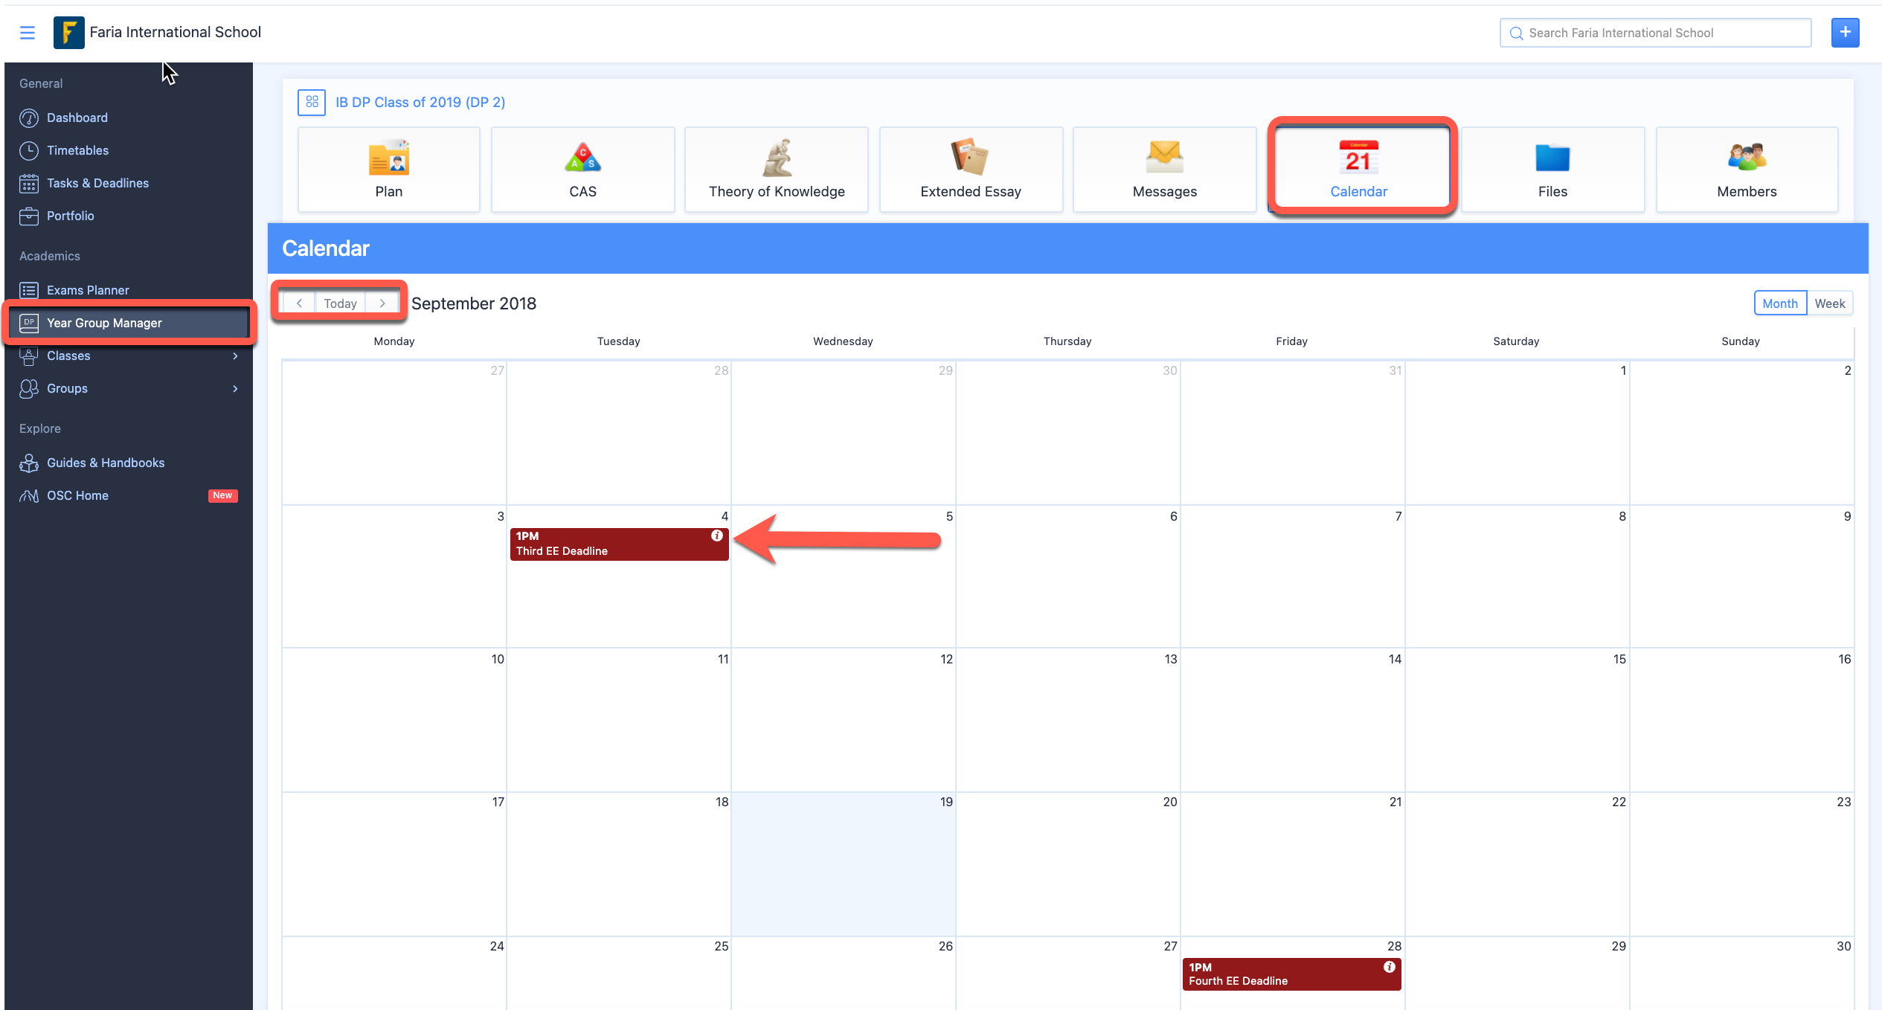Click the search magnifier icon
This screenshot has height=1010, width=1882.
pyautogui.click(x=1516, y=33)
